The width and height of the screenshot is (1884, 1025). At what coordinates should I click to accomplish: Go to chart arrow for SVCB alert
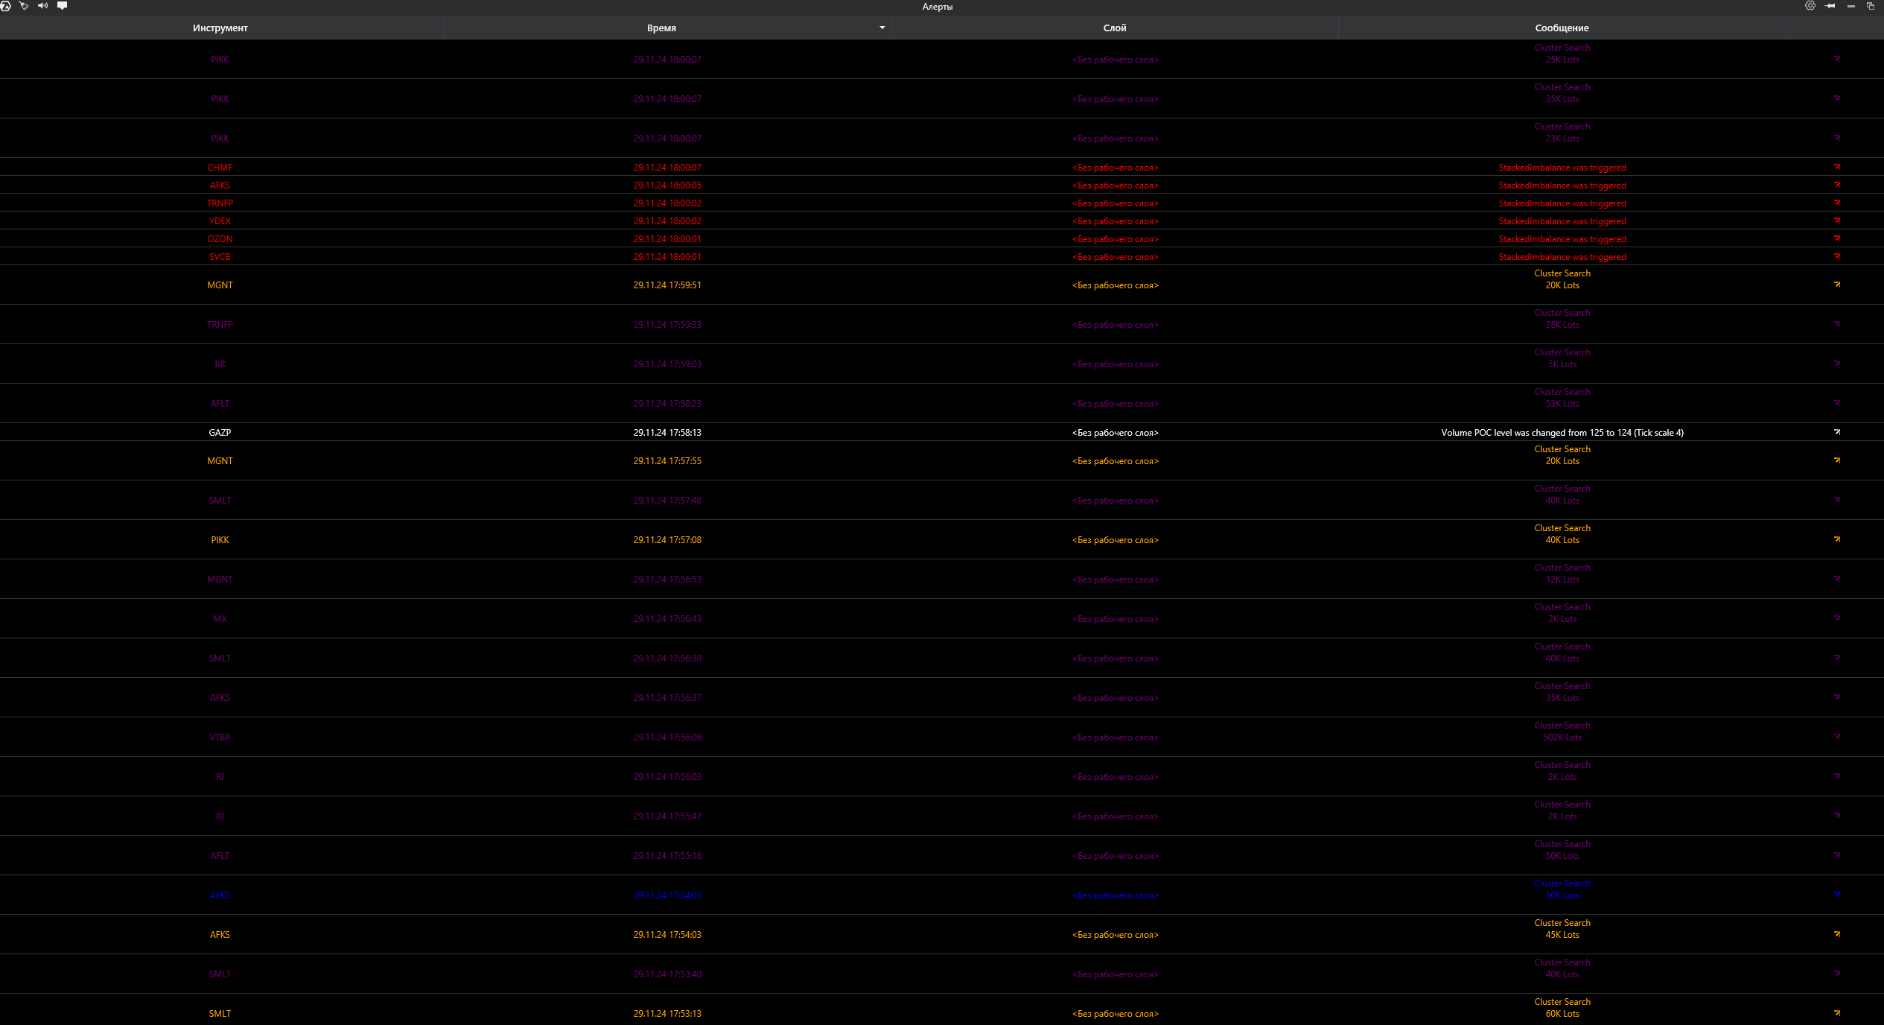coord(1837,257)
